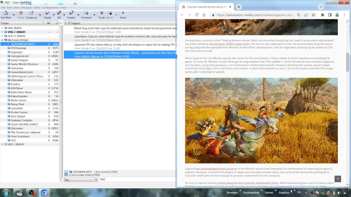
Task: Open the Tools menu
Action: pyautogui.click(x=37, y=7)
